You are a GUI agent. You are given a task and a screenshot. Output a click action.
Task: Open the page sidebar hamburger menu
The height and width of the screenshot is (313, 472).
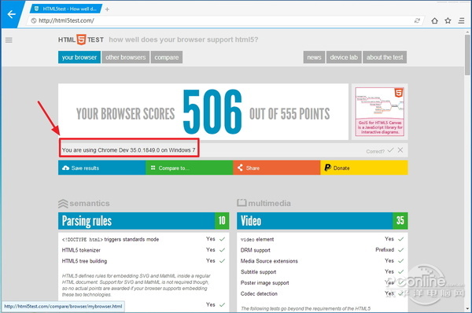pos(9,40)
